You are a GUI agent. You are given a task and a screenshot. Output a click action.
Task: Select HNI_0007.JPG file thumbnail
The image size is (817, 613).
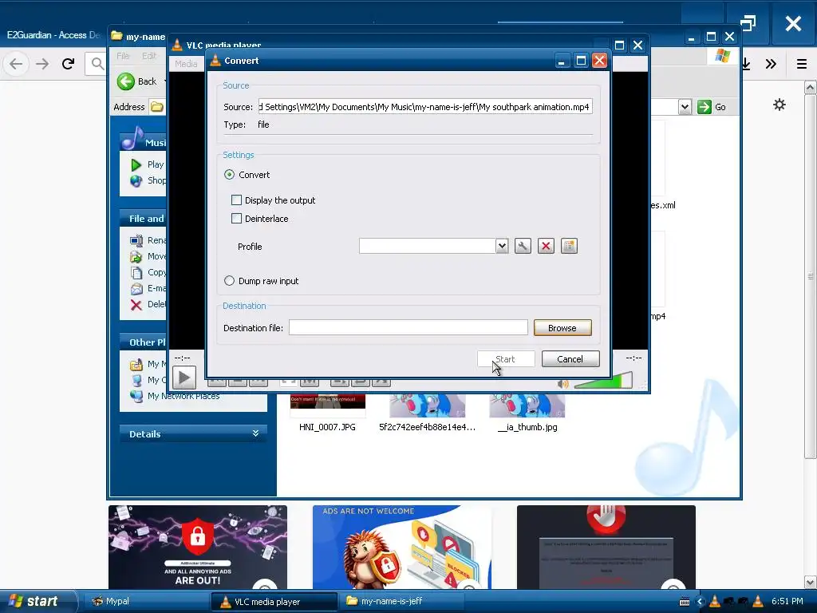point(327,406)
